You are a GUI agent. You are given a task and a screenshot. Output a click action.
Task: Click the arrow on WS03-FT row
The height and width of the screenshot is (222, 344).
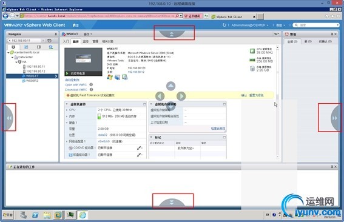56,76
